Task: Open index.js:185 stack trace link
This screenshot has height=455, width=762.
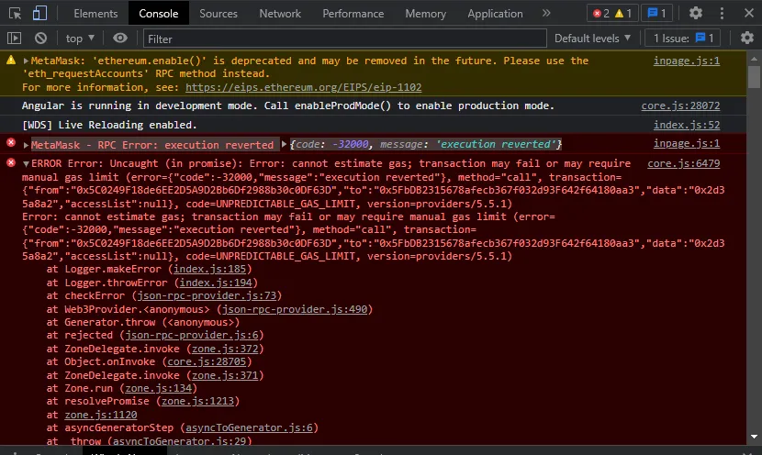Action: click(209, 269)
